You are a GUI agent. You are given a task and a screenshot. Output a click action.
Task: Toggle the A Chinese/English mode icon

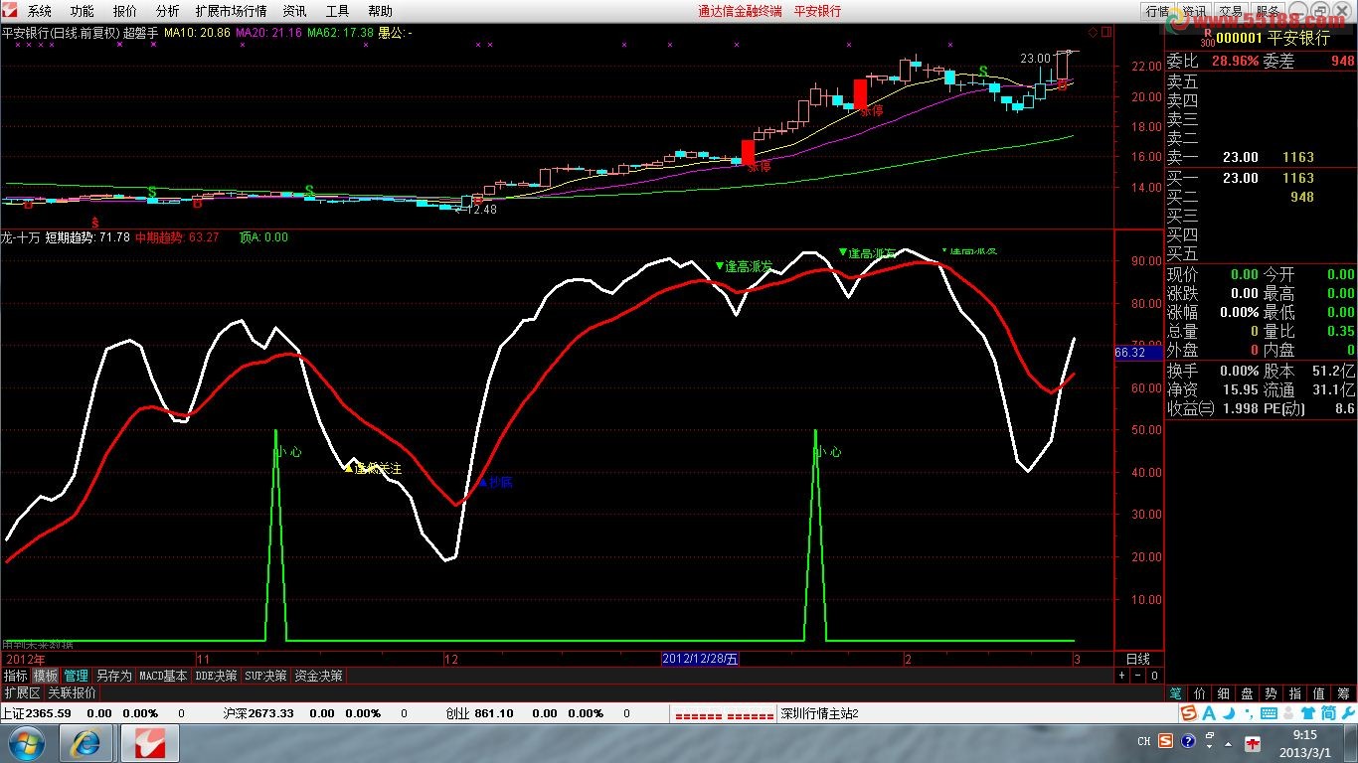tap(1209, 713)
